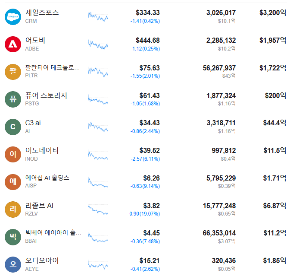The width and height of the screenshot is (287, 273).
Task: View the C3.ai mini price chart
Action: 98,127
